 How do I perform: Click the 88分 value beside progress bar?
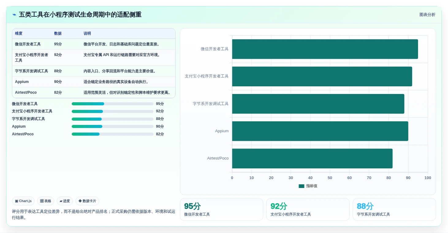coord(160,119)
